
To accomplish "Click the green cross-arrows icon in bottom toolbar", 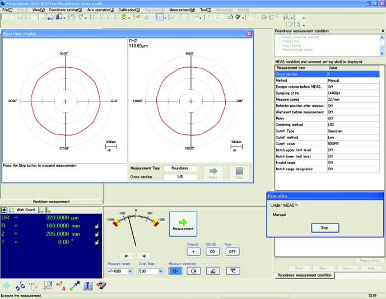I will (x=6, y=286).
